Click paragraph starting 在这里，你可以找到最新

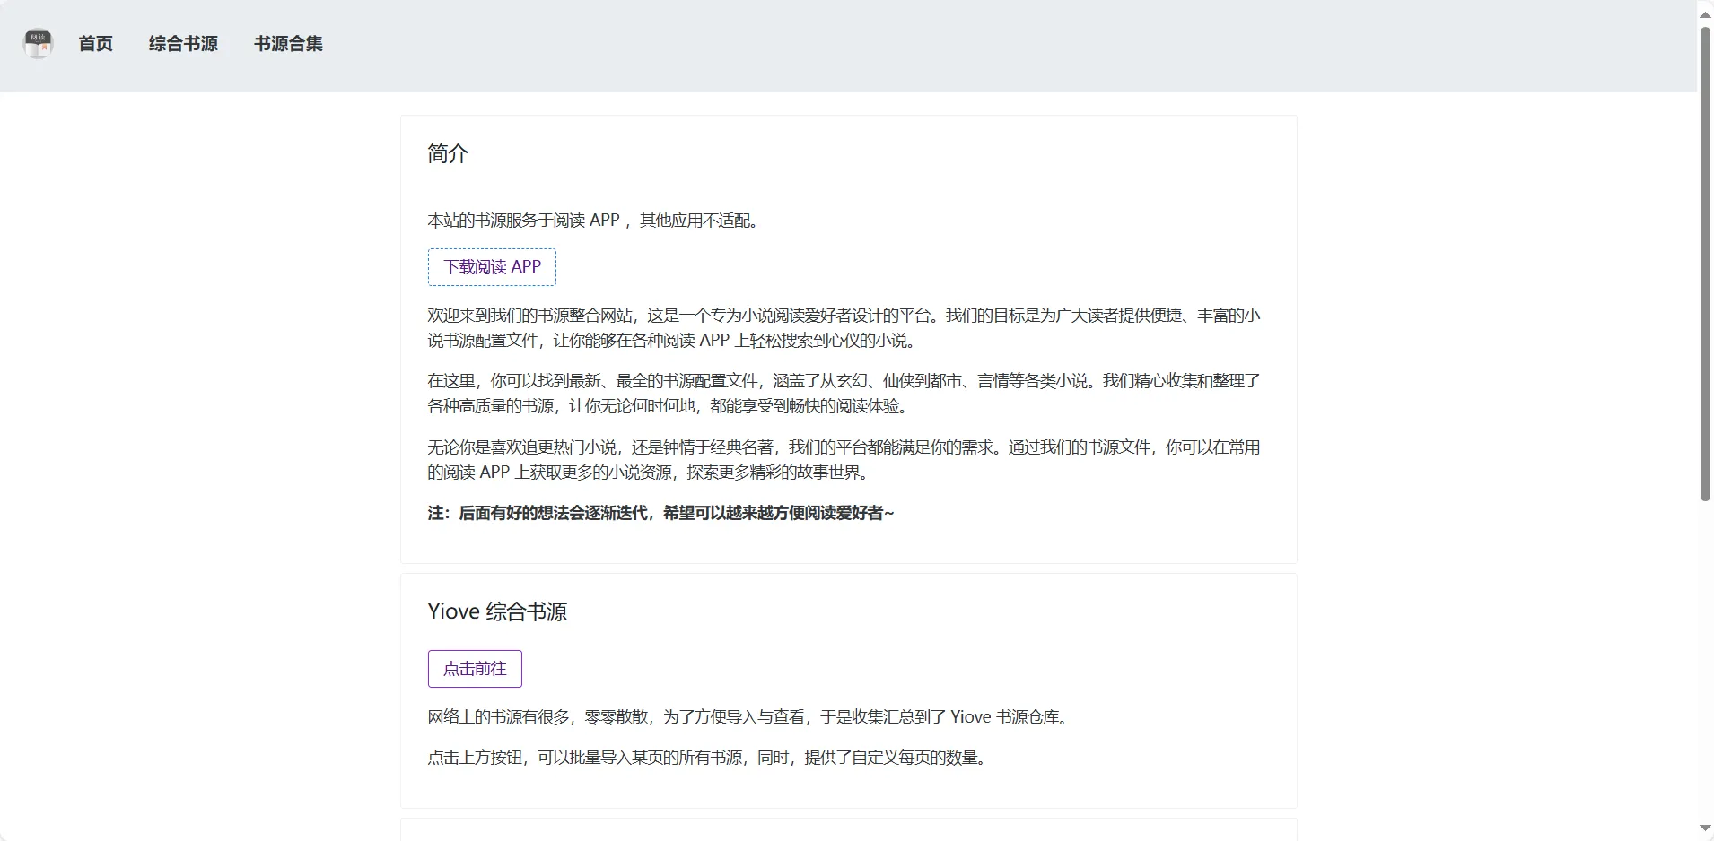[844, 394]
